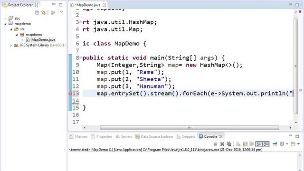
Task: Click the error marker on line 13
Action: pos(70,94)
